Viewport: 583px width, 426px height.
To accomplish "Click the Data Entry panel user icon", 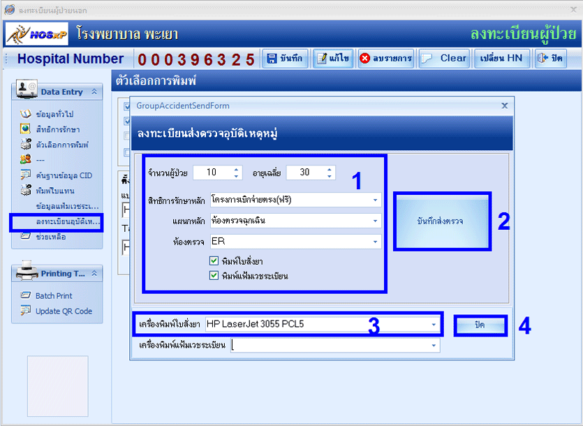I will (x=26, y=89).
